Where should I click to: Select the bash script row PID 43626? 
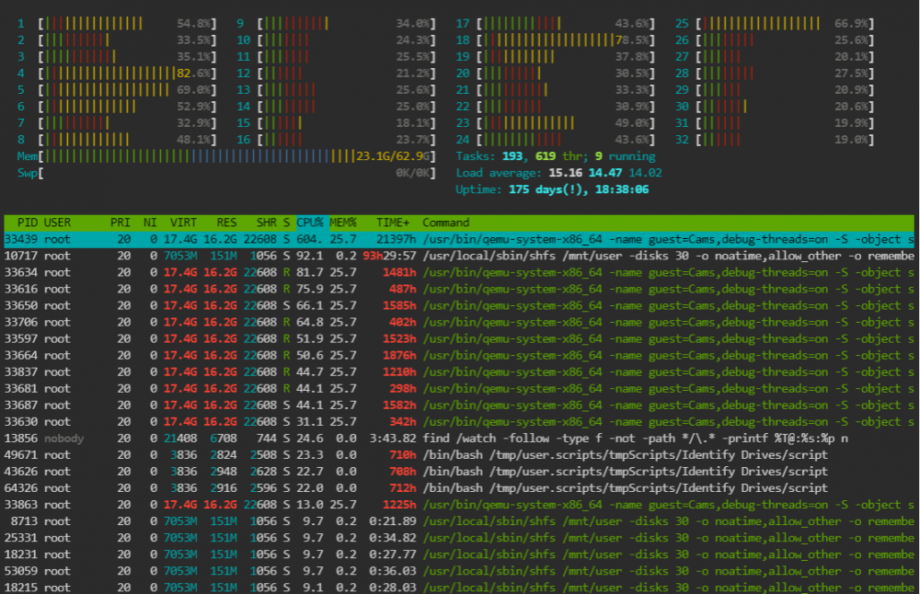pyautogui.click(x=459, y=472)
